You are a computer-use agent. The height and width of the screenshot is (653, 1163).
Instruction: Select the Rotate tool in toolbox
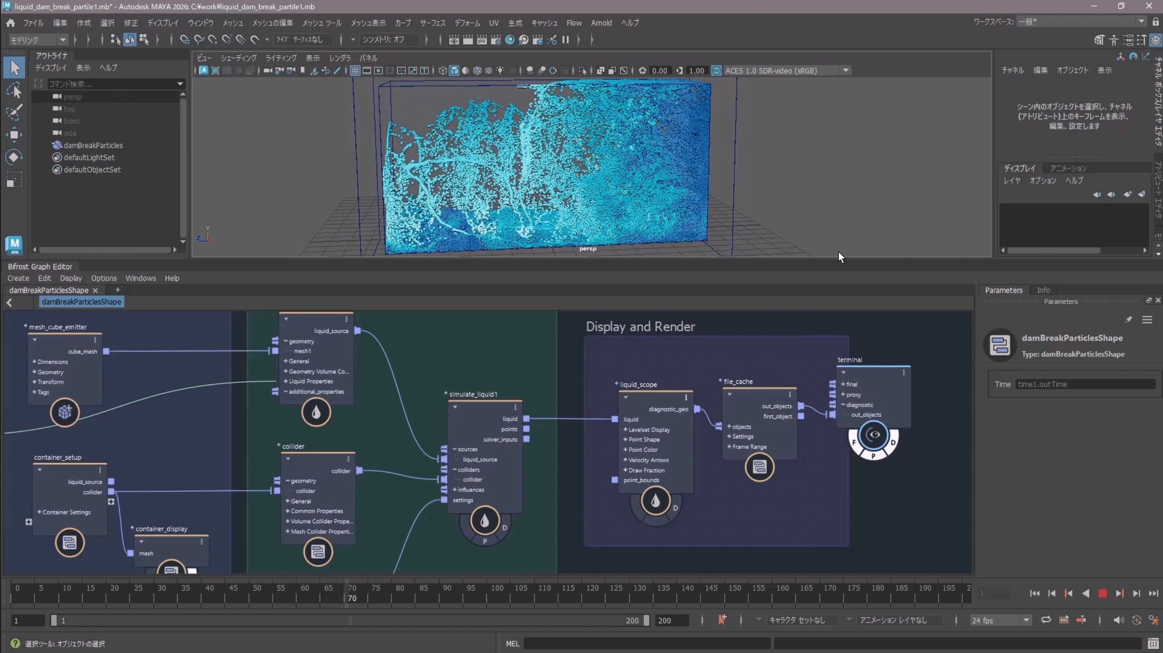click(x=14, y=157)
